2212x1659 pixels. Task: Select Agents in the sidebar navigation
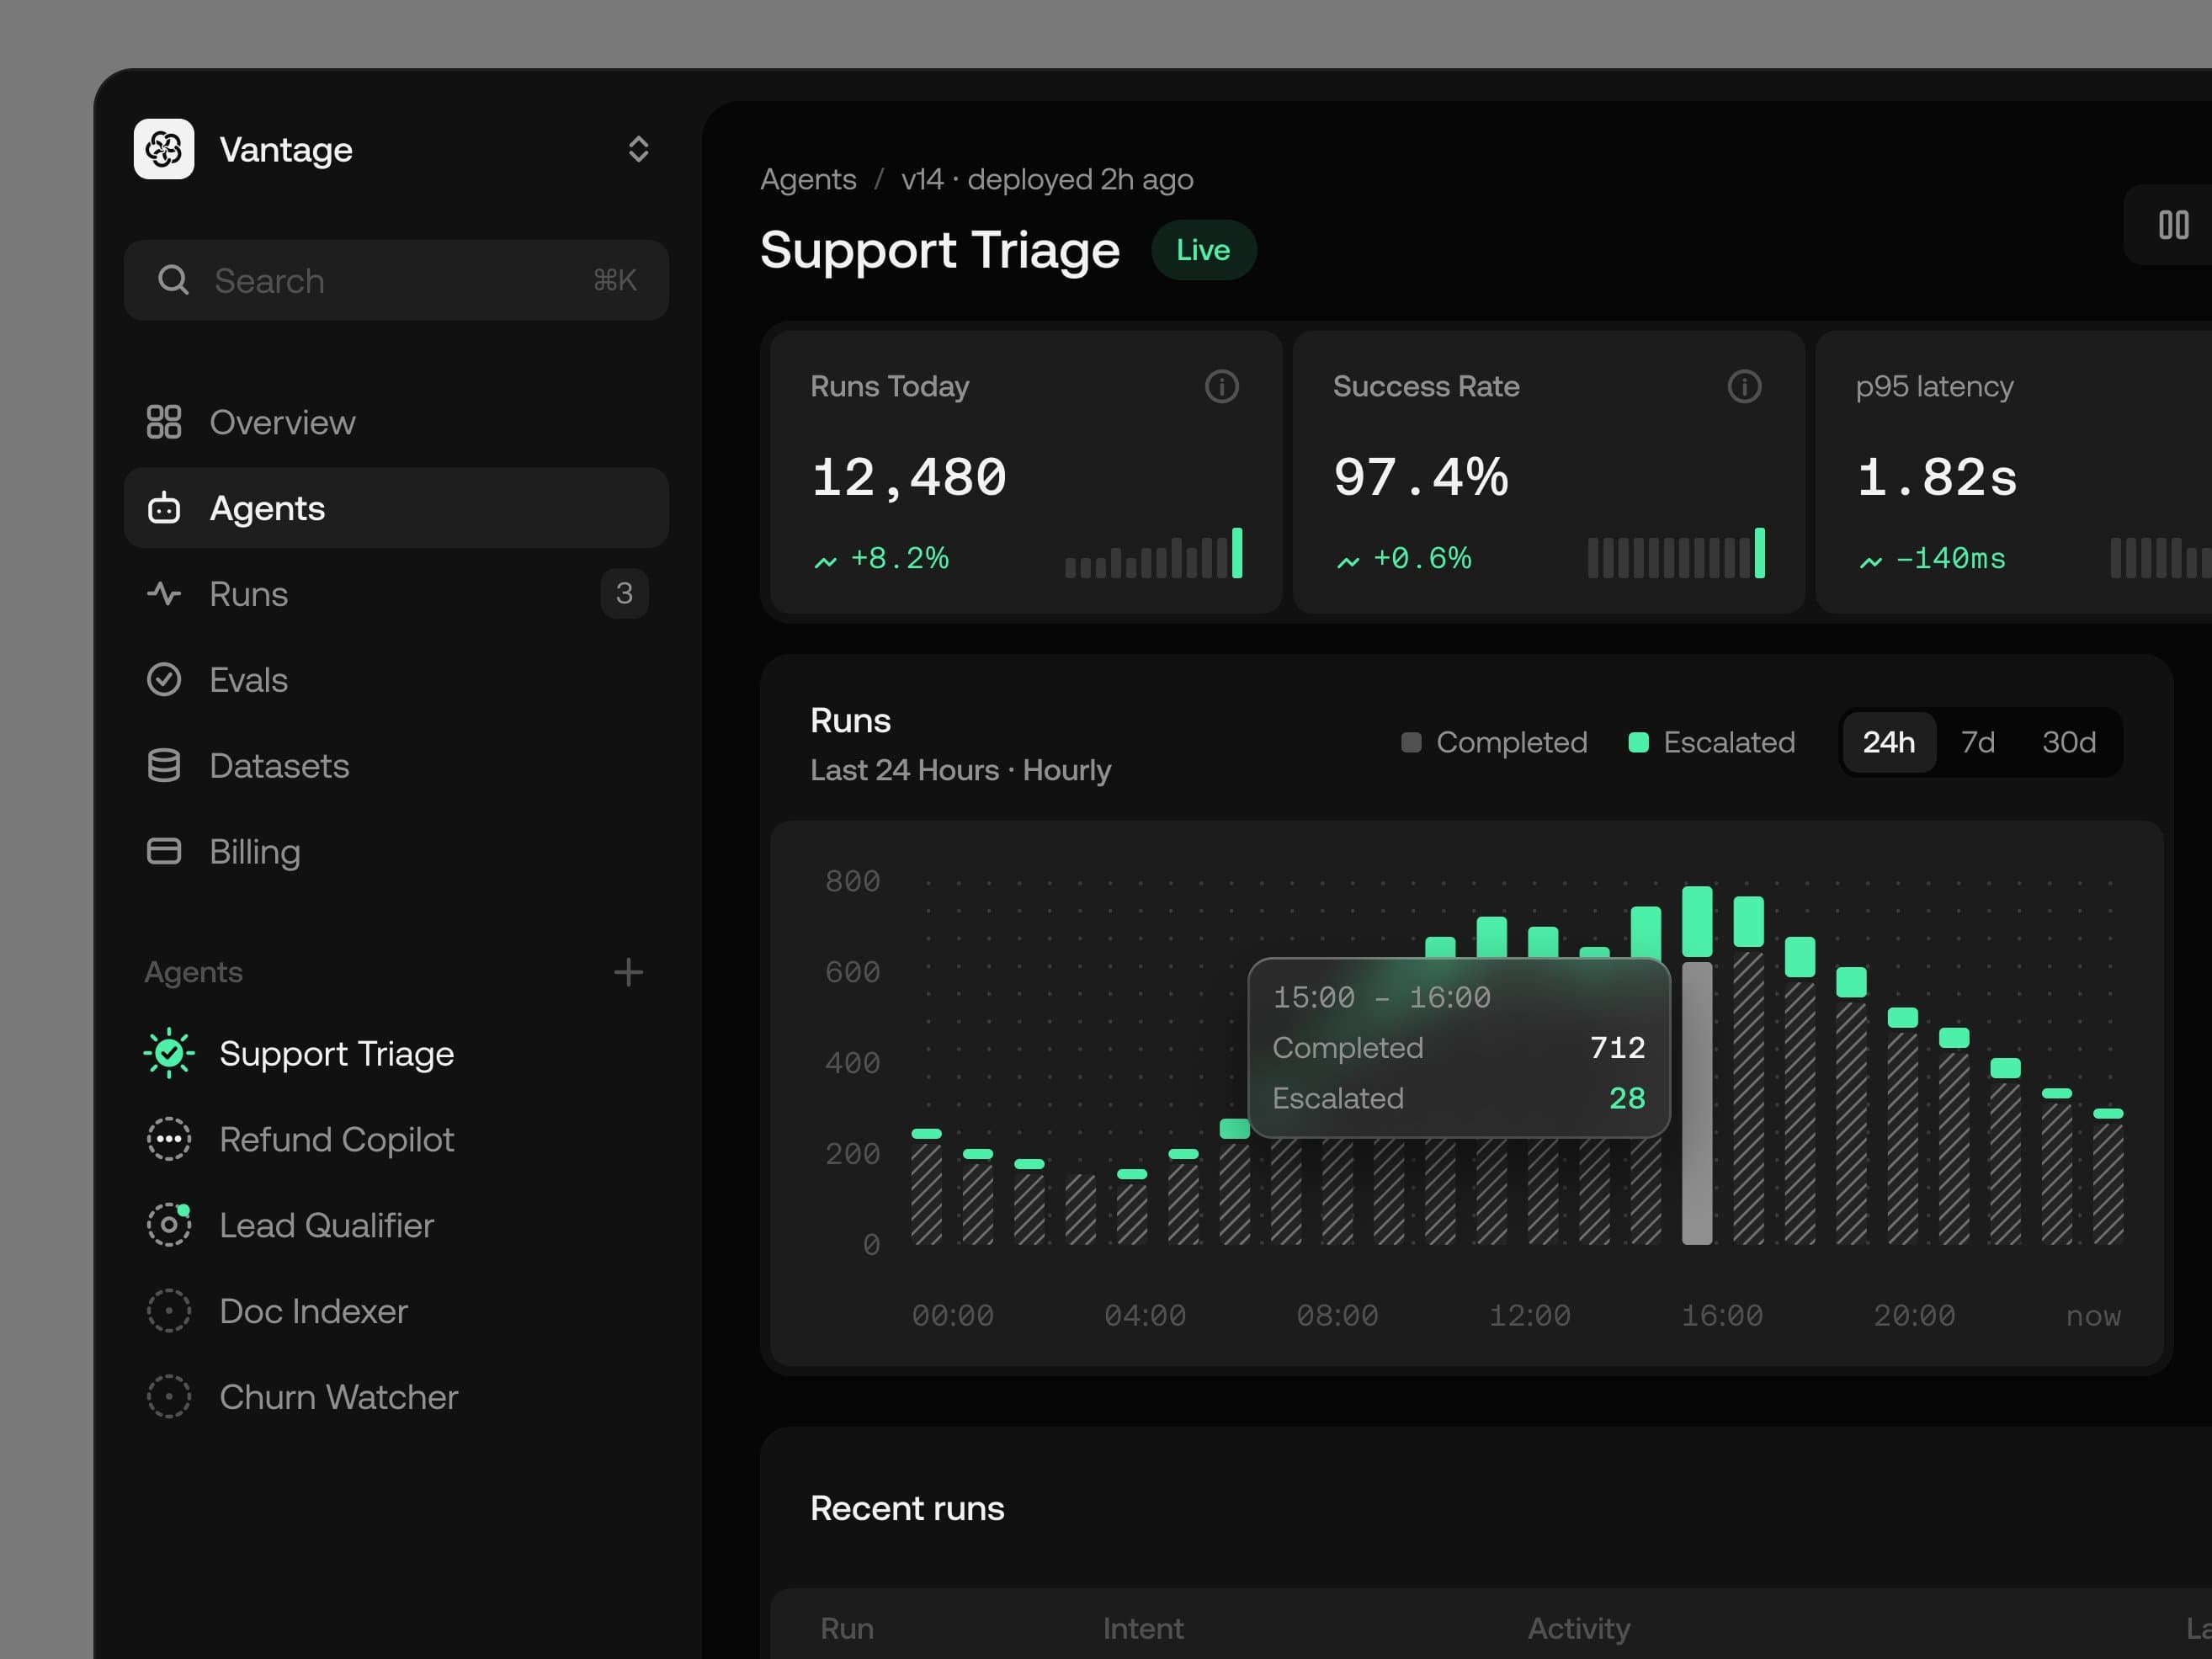[x=396, y=508]
